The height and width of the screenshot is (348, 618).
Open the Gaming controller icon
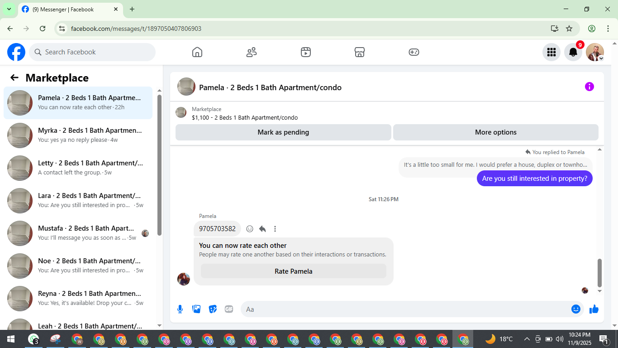pos(414,52)
